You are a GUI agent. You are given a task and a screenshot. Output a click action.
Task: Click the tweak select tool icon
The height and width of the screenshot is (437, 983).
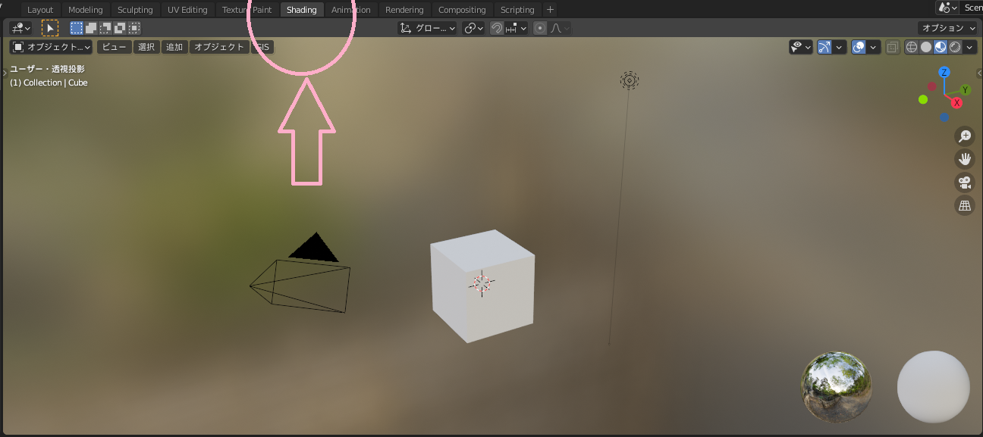[49, 27]
